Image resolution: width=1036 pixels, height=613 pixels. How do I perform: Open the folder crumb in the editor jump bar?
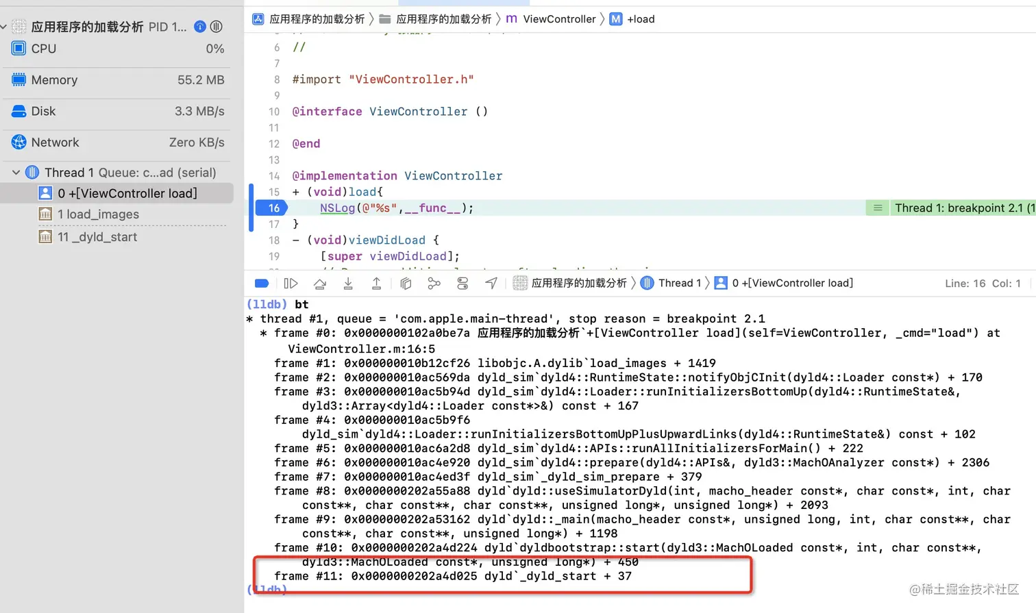pyautogui.click(x=435, y=19)
